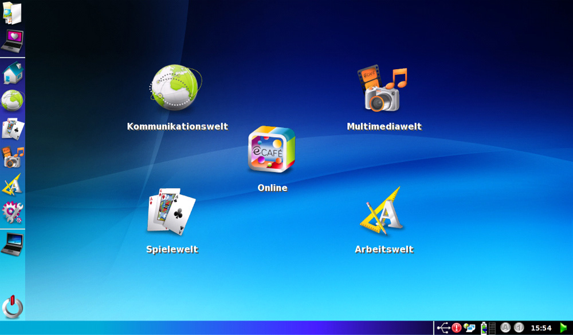573x335 pixels.
Task: Click the power button in sidebar
Action: (13, 308)
